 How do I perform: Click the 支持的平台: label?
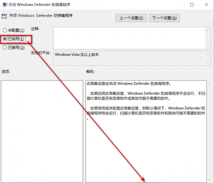tap(40, 53)
